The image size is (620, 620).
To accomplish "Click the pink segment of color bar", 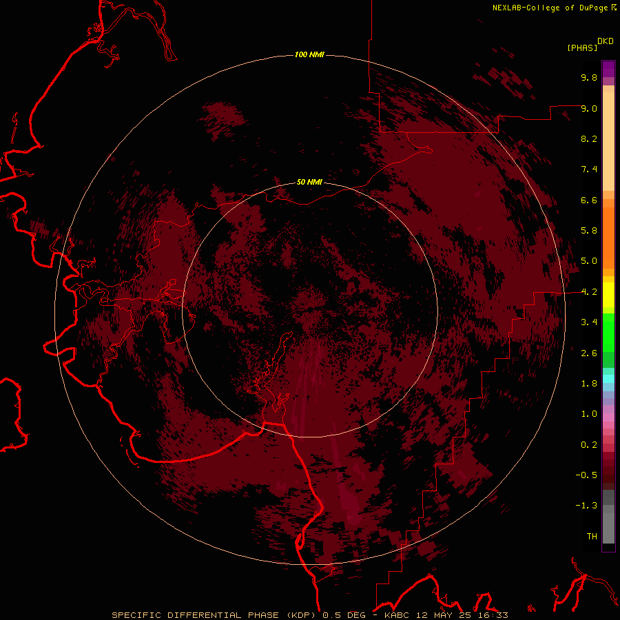I will click(608, 417).
